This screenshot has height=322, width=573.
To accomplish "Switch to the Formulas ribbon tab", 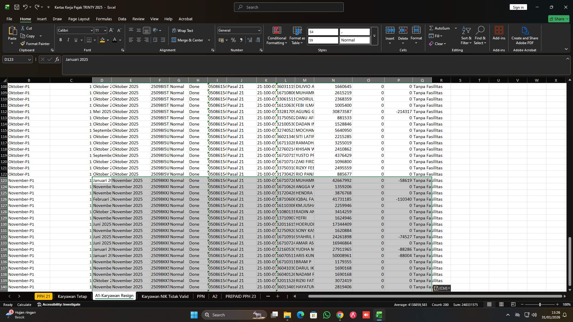I will [x=104, y=19].
